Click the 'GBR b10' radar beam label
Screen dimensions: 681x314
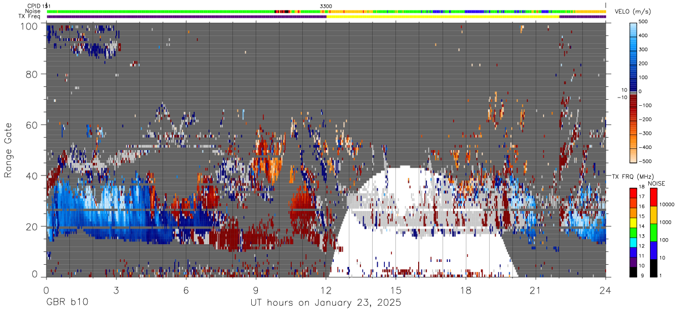67,303
